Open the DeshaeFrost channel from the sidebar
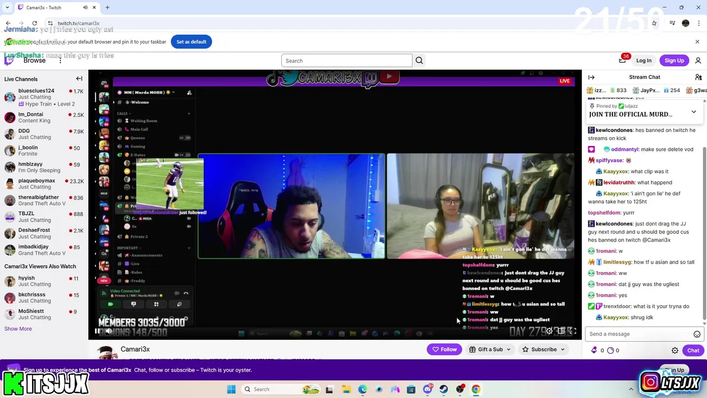Image resolution: width=707 pixels, height=398 pixels. [x=43, y=233]
